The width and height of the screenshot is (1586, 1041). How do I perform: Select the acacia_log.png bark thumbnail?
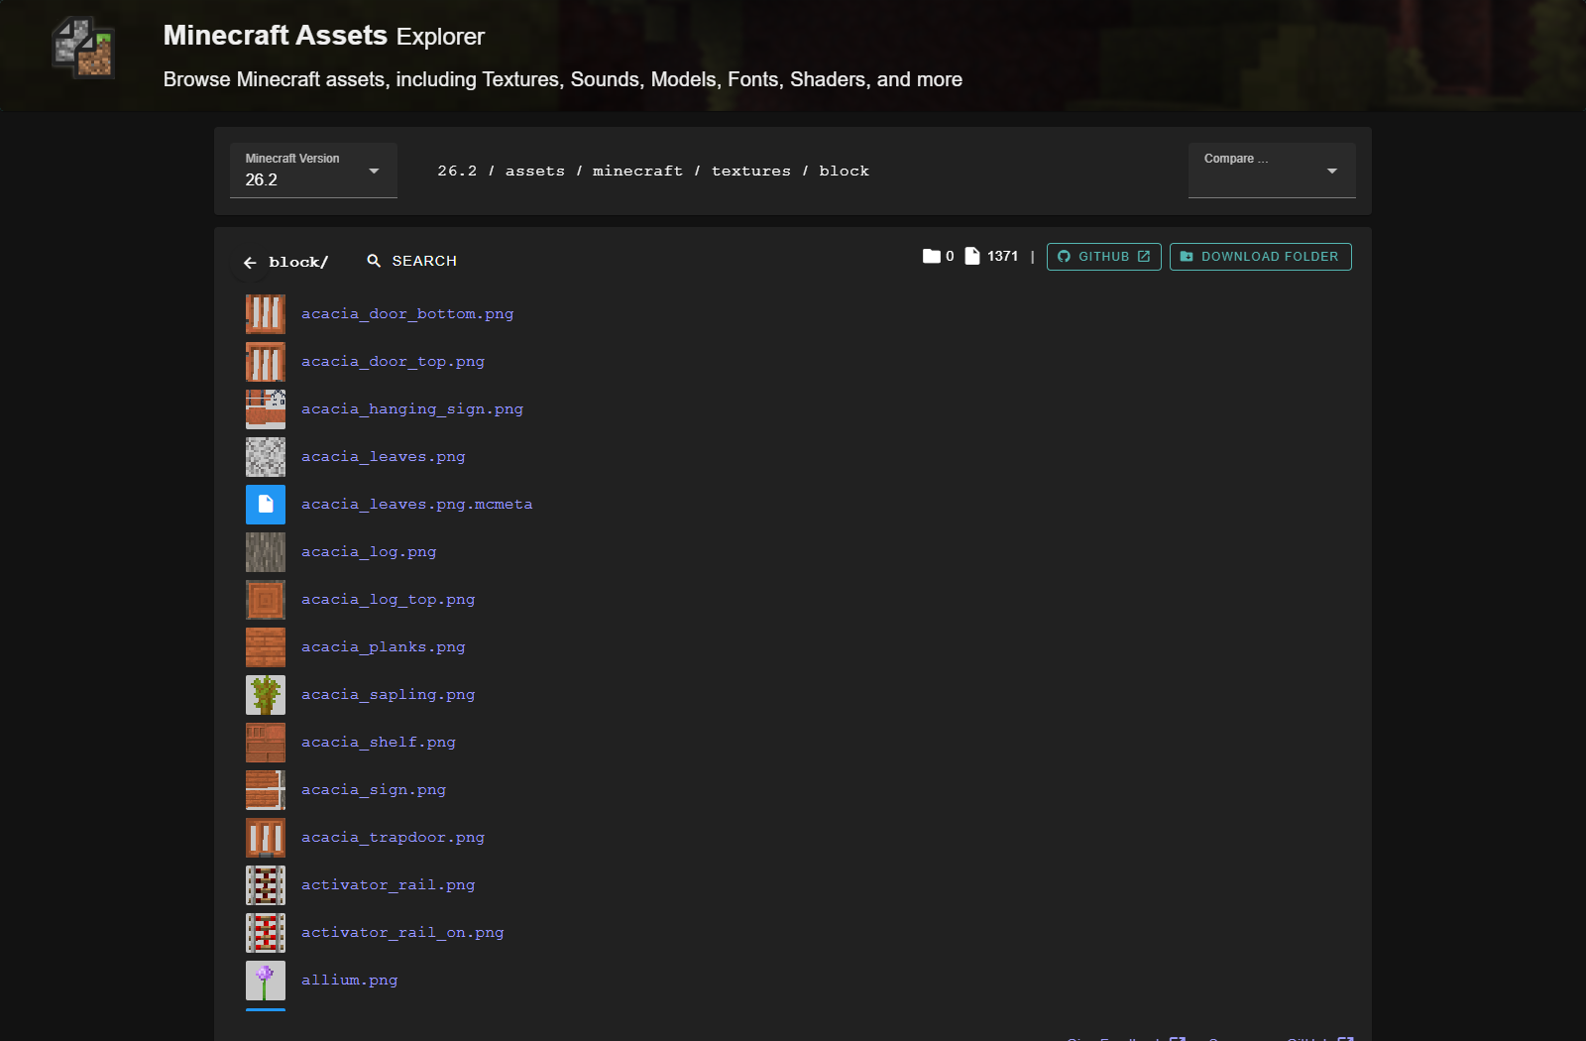266,552
